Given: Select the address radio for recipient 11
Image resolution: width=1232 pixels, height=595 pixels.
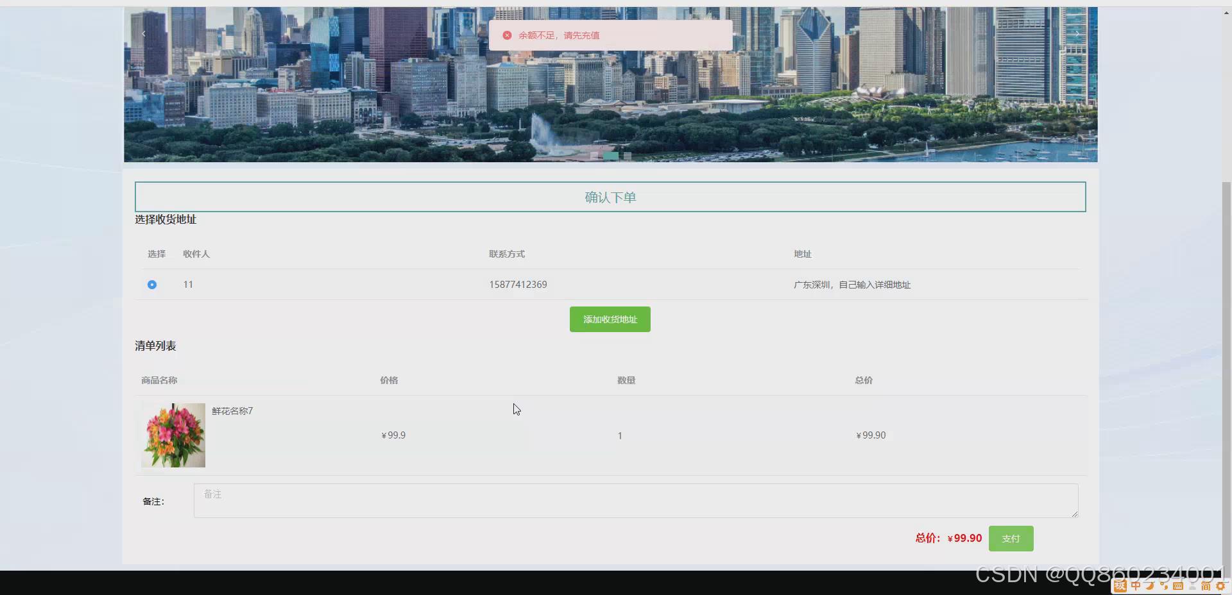Looking at the screenshot, I should tap(152, 285).
